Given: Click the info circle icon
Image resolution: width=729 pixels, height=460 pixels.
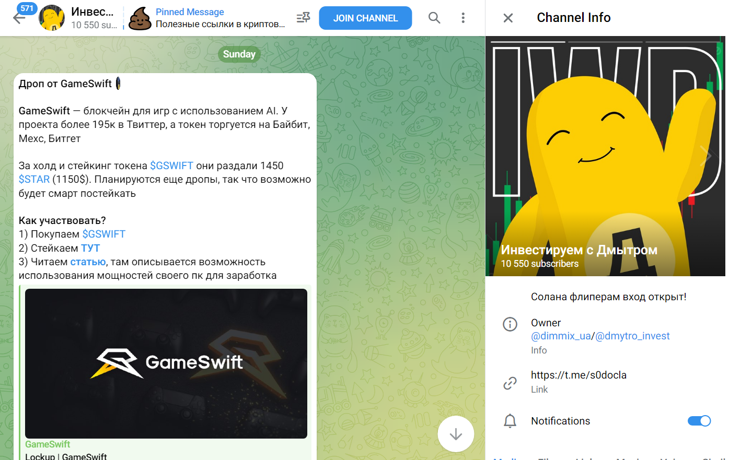Looking at the screenshot, I should point(510,324).
